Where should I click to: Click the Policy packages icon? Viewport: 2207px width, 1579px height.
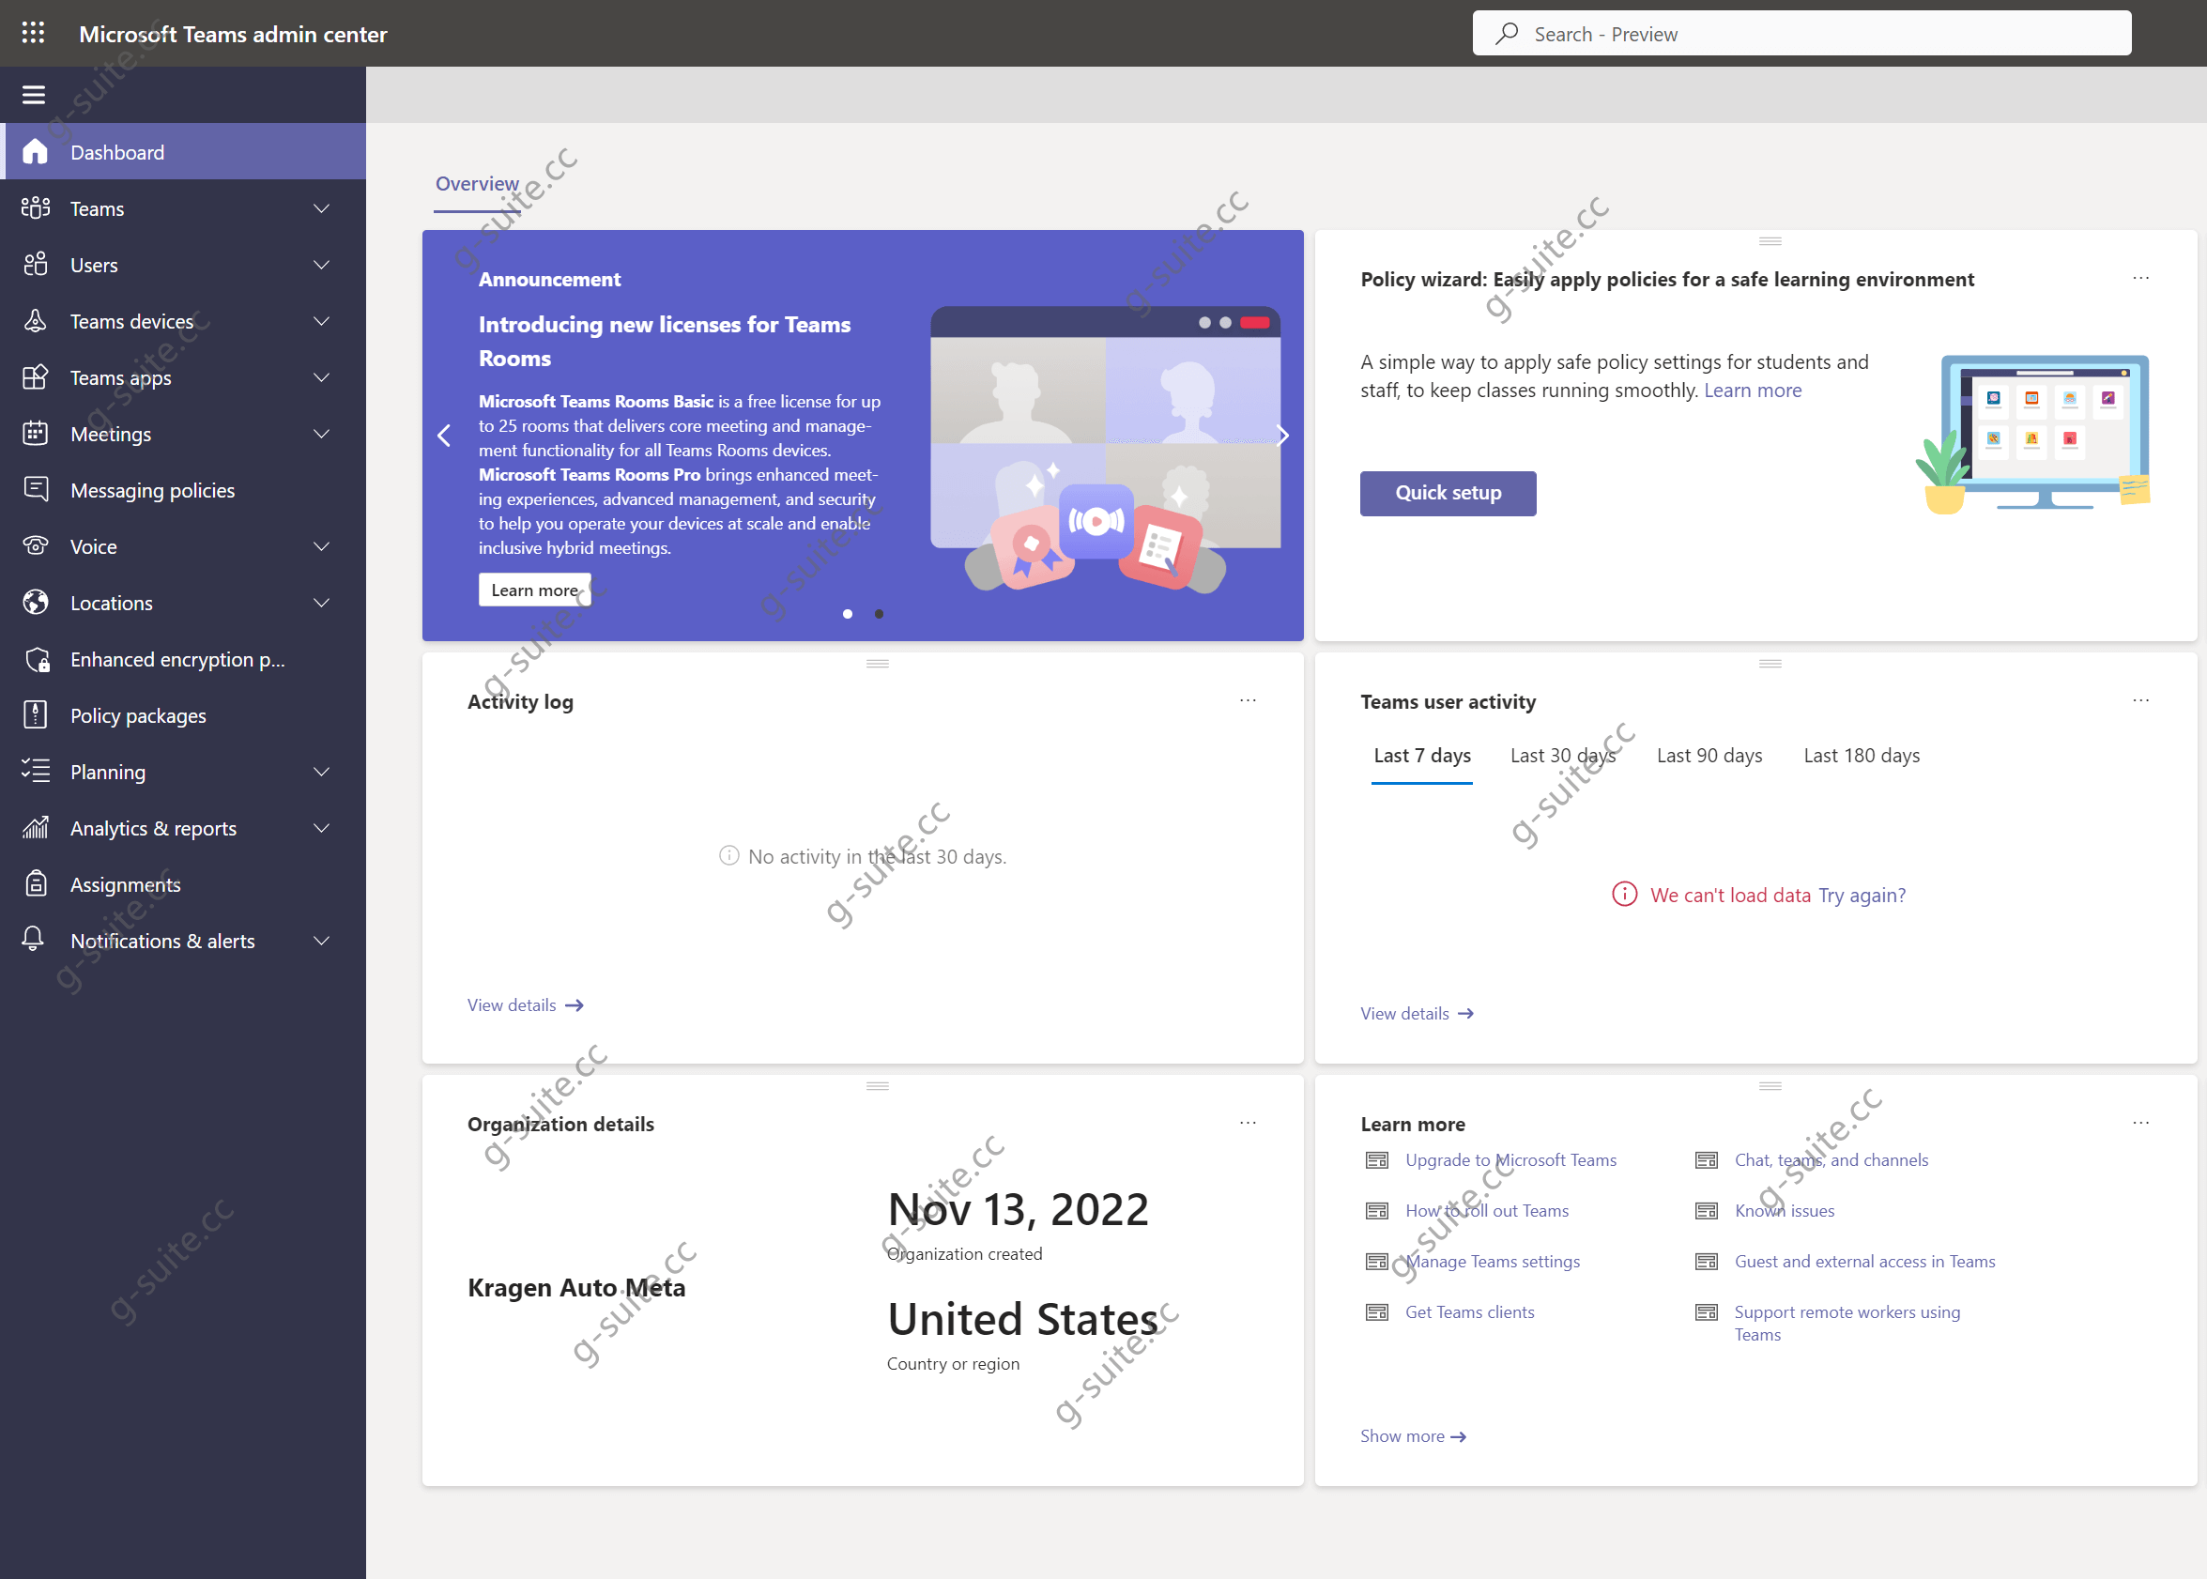pos(35,714)
